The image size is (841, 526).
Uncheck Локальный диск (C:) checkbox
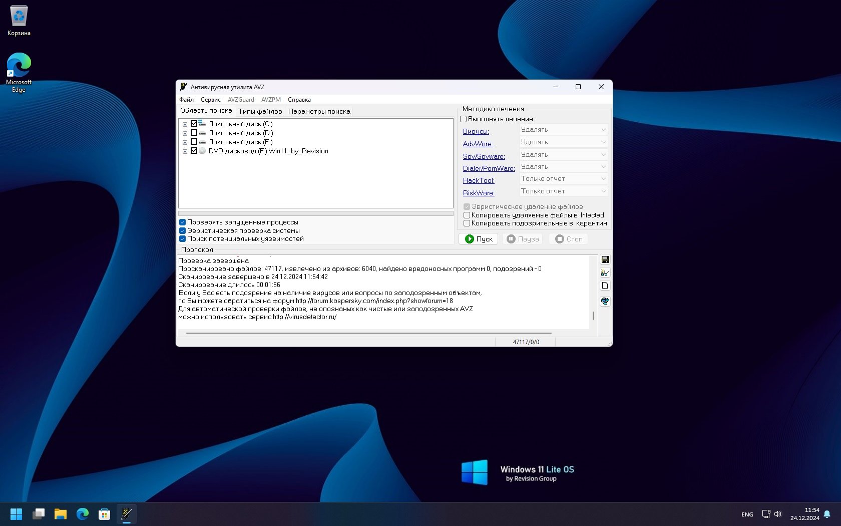point(194,124)
